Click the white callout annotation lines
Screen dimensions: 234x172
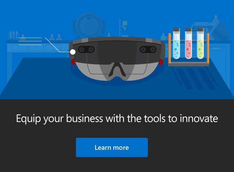[30, 42]
